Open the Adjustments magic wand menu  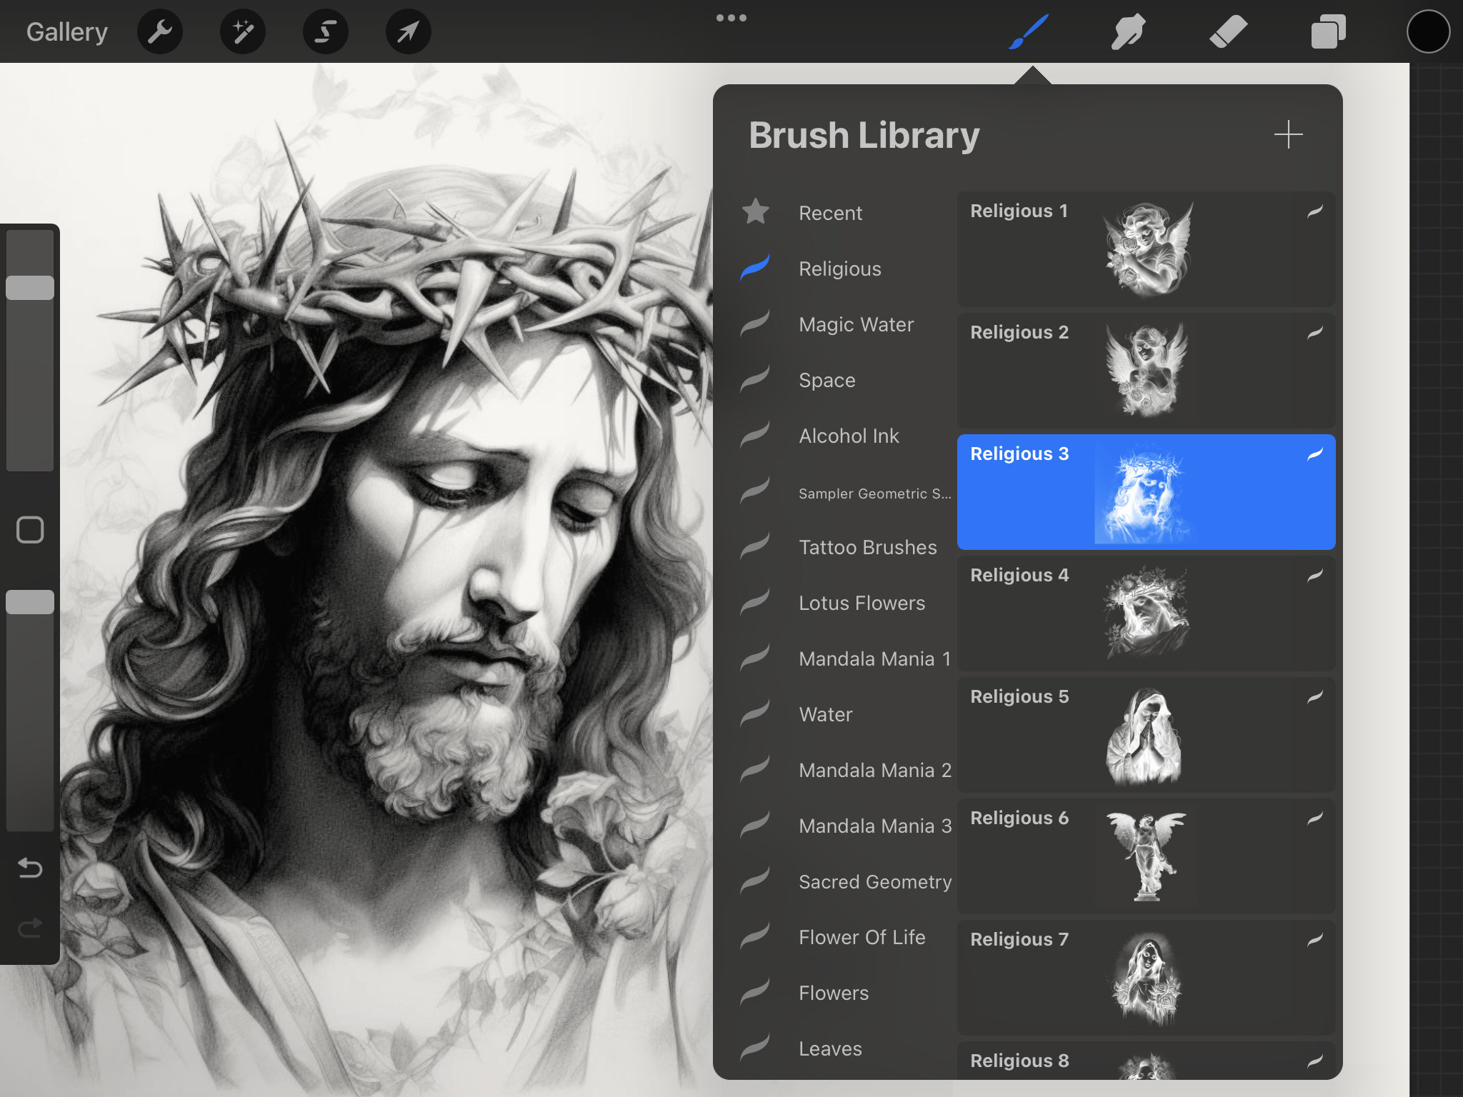[x=243, y=32]
